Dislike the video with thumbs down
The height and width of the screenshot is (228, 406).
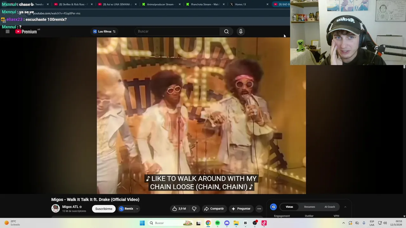click(194, 209)
